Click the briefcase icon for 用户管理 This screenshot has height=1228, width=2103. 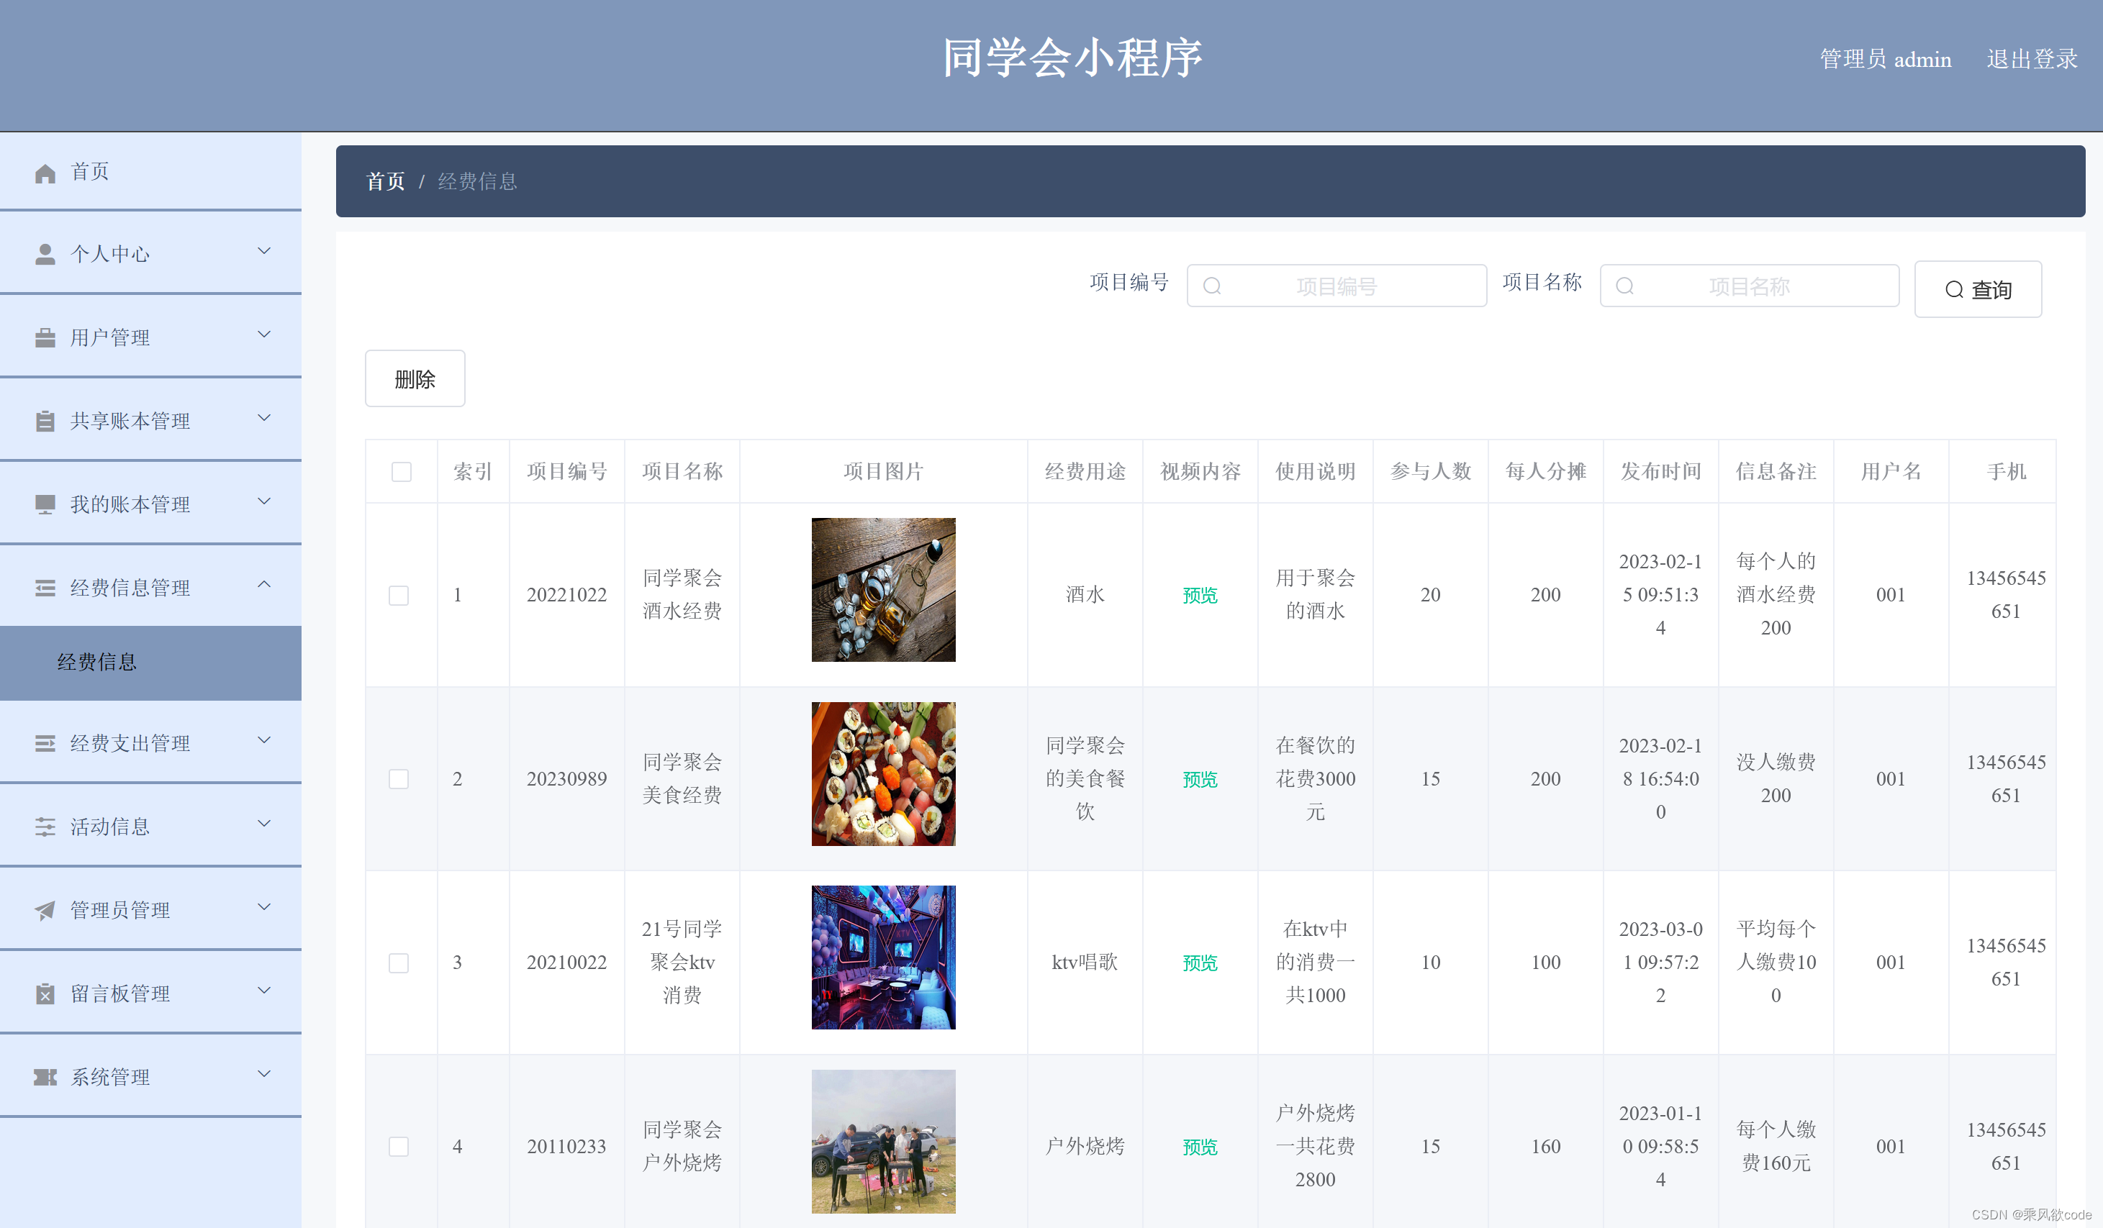(45, 338)
